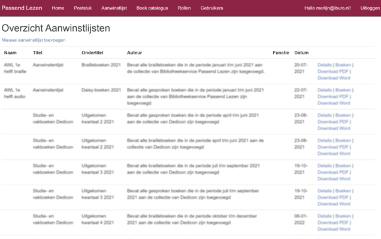381x239 pixels.
Task: Select Aanwinstlijst in top navigation
Action: (x=114, y=8)
